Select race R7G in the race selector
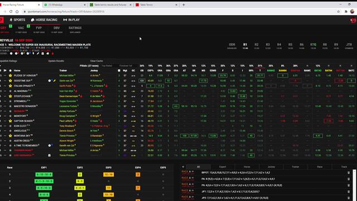357x201 pixels. tap(313, 46)
